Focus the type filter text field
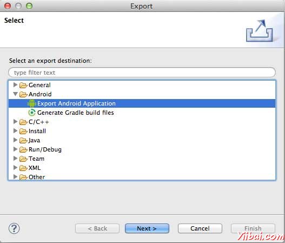The height and width of the screenshot is (243, 285). point(142,73)
